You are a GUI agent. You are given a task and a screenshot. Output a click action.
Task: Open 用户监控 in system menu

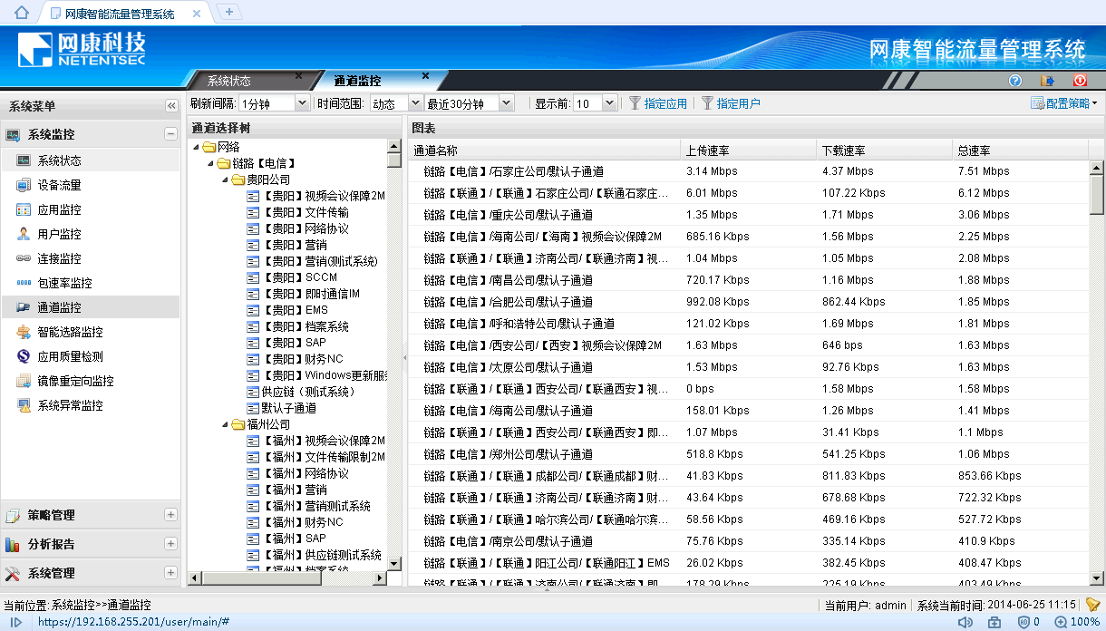pos(59,234)
